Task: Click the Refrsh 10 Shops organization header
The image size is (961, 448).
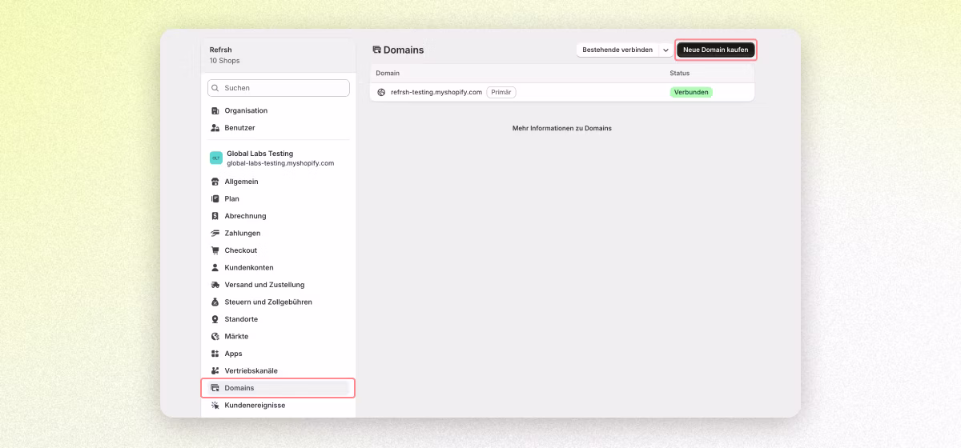Action: click(278, 55)
